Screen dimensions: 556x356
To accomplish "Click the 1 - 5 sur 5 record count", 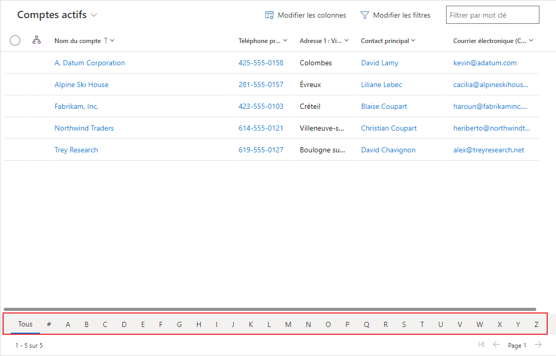I will pyautogui.click(x=29, y=345).
